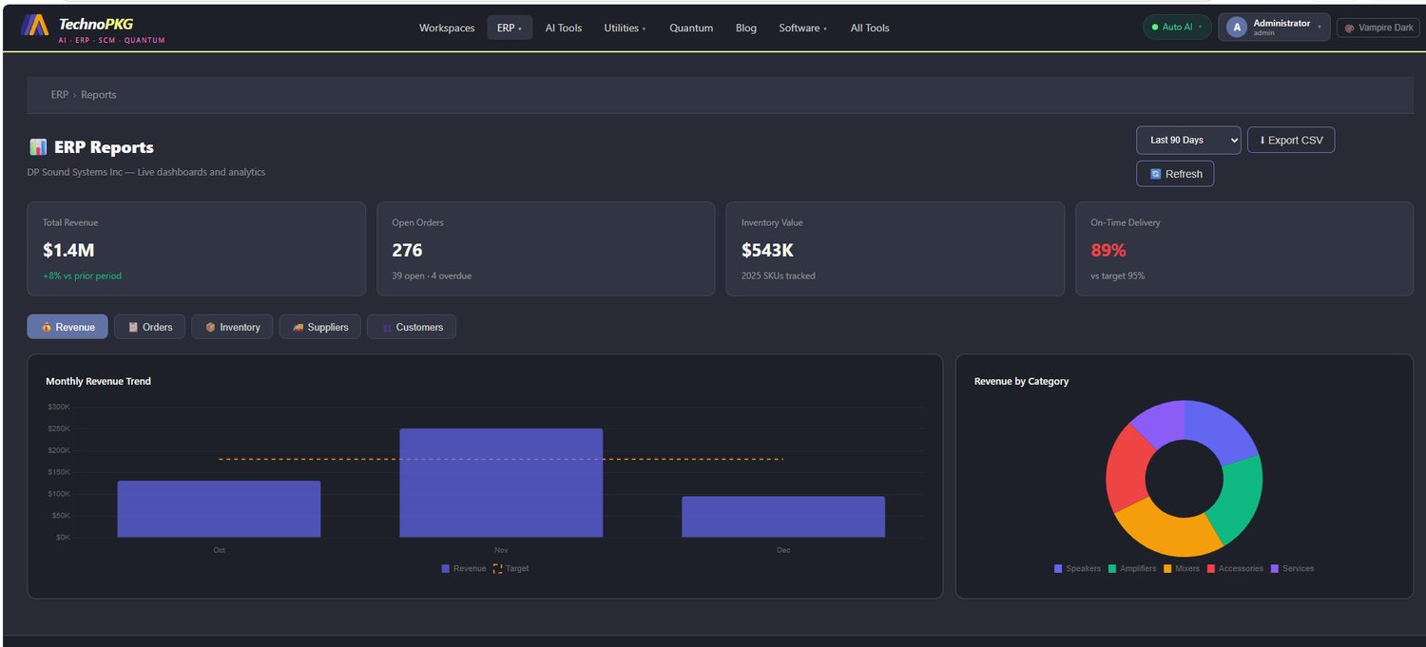Go to the Quantum page

click(691, 28)
